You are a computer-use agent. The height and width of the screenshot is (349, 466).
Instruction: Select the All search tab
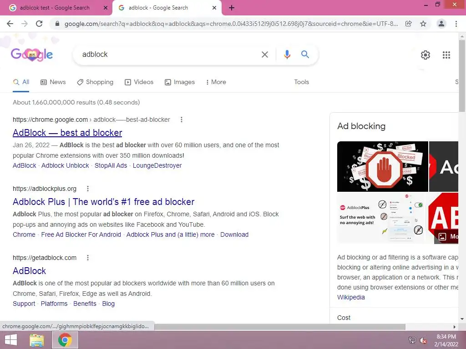click(21, 82)
